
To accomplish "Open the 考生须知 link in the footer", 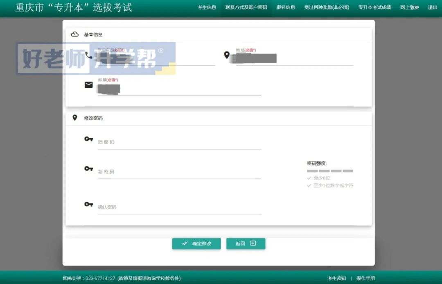I will point(336,278).
